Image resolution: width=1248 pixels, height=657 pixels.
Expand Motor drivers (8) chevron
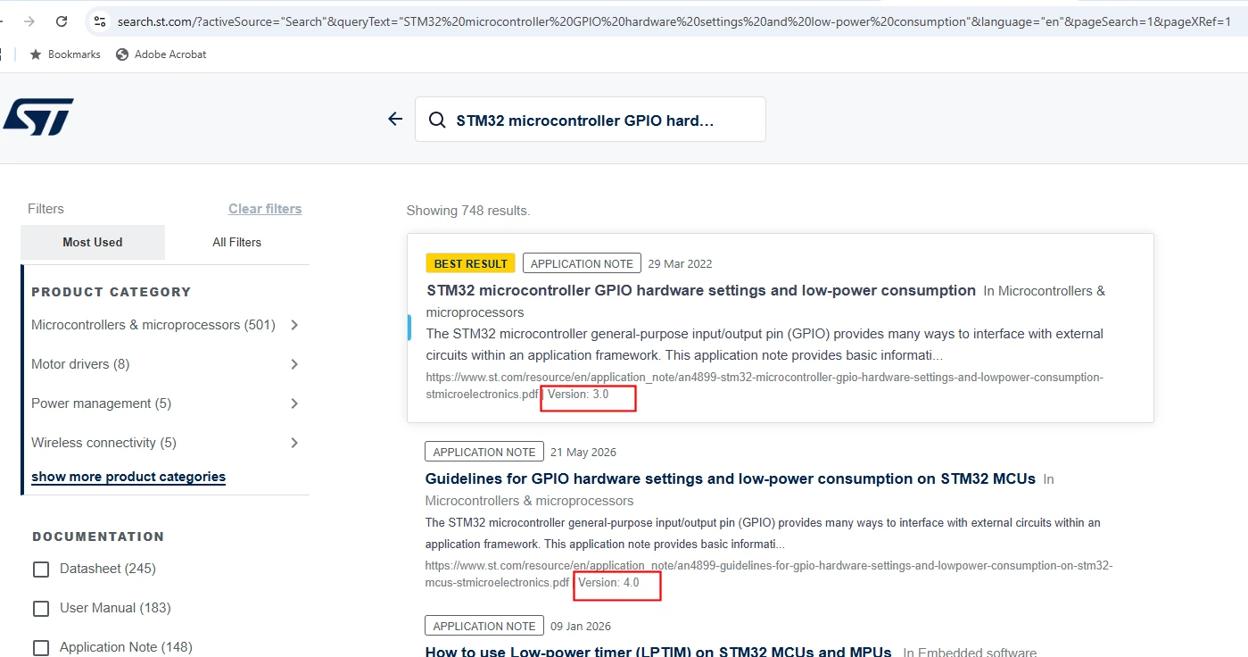pyautogui.click(x=294, y=364)
